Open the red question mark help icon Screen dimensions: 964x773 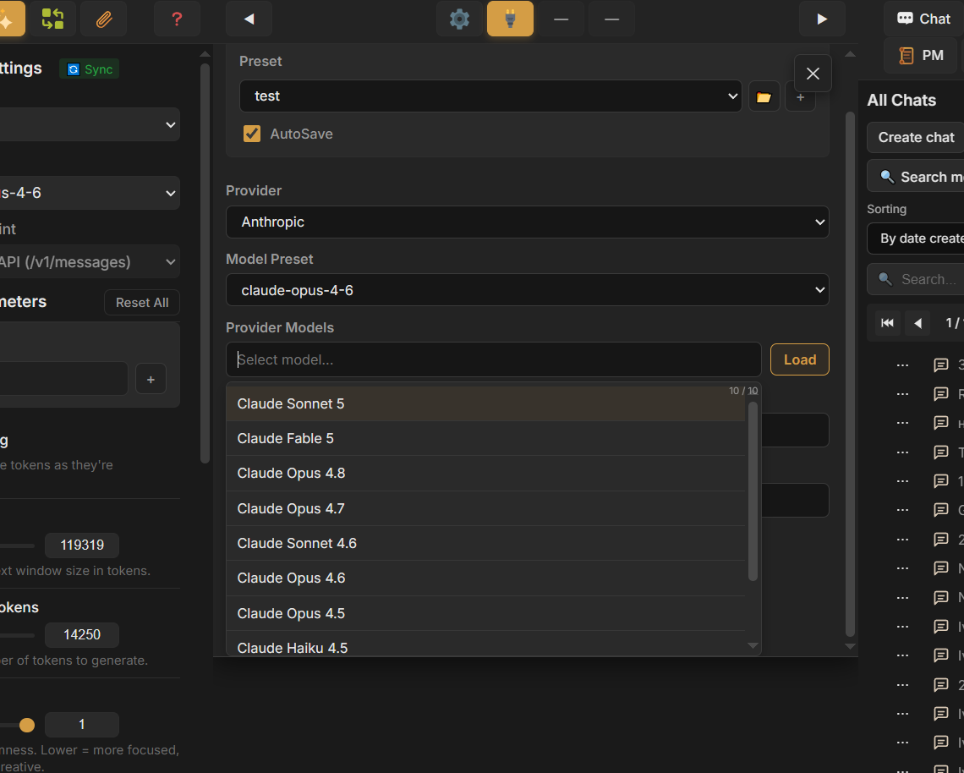click(x=177, y=19)
